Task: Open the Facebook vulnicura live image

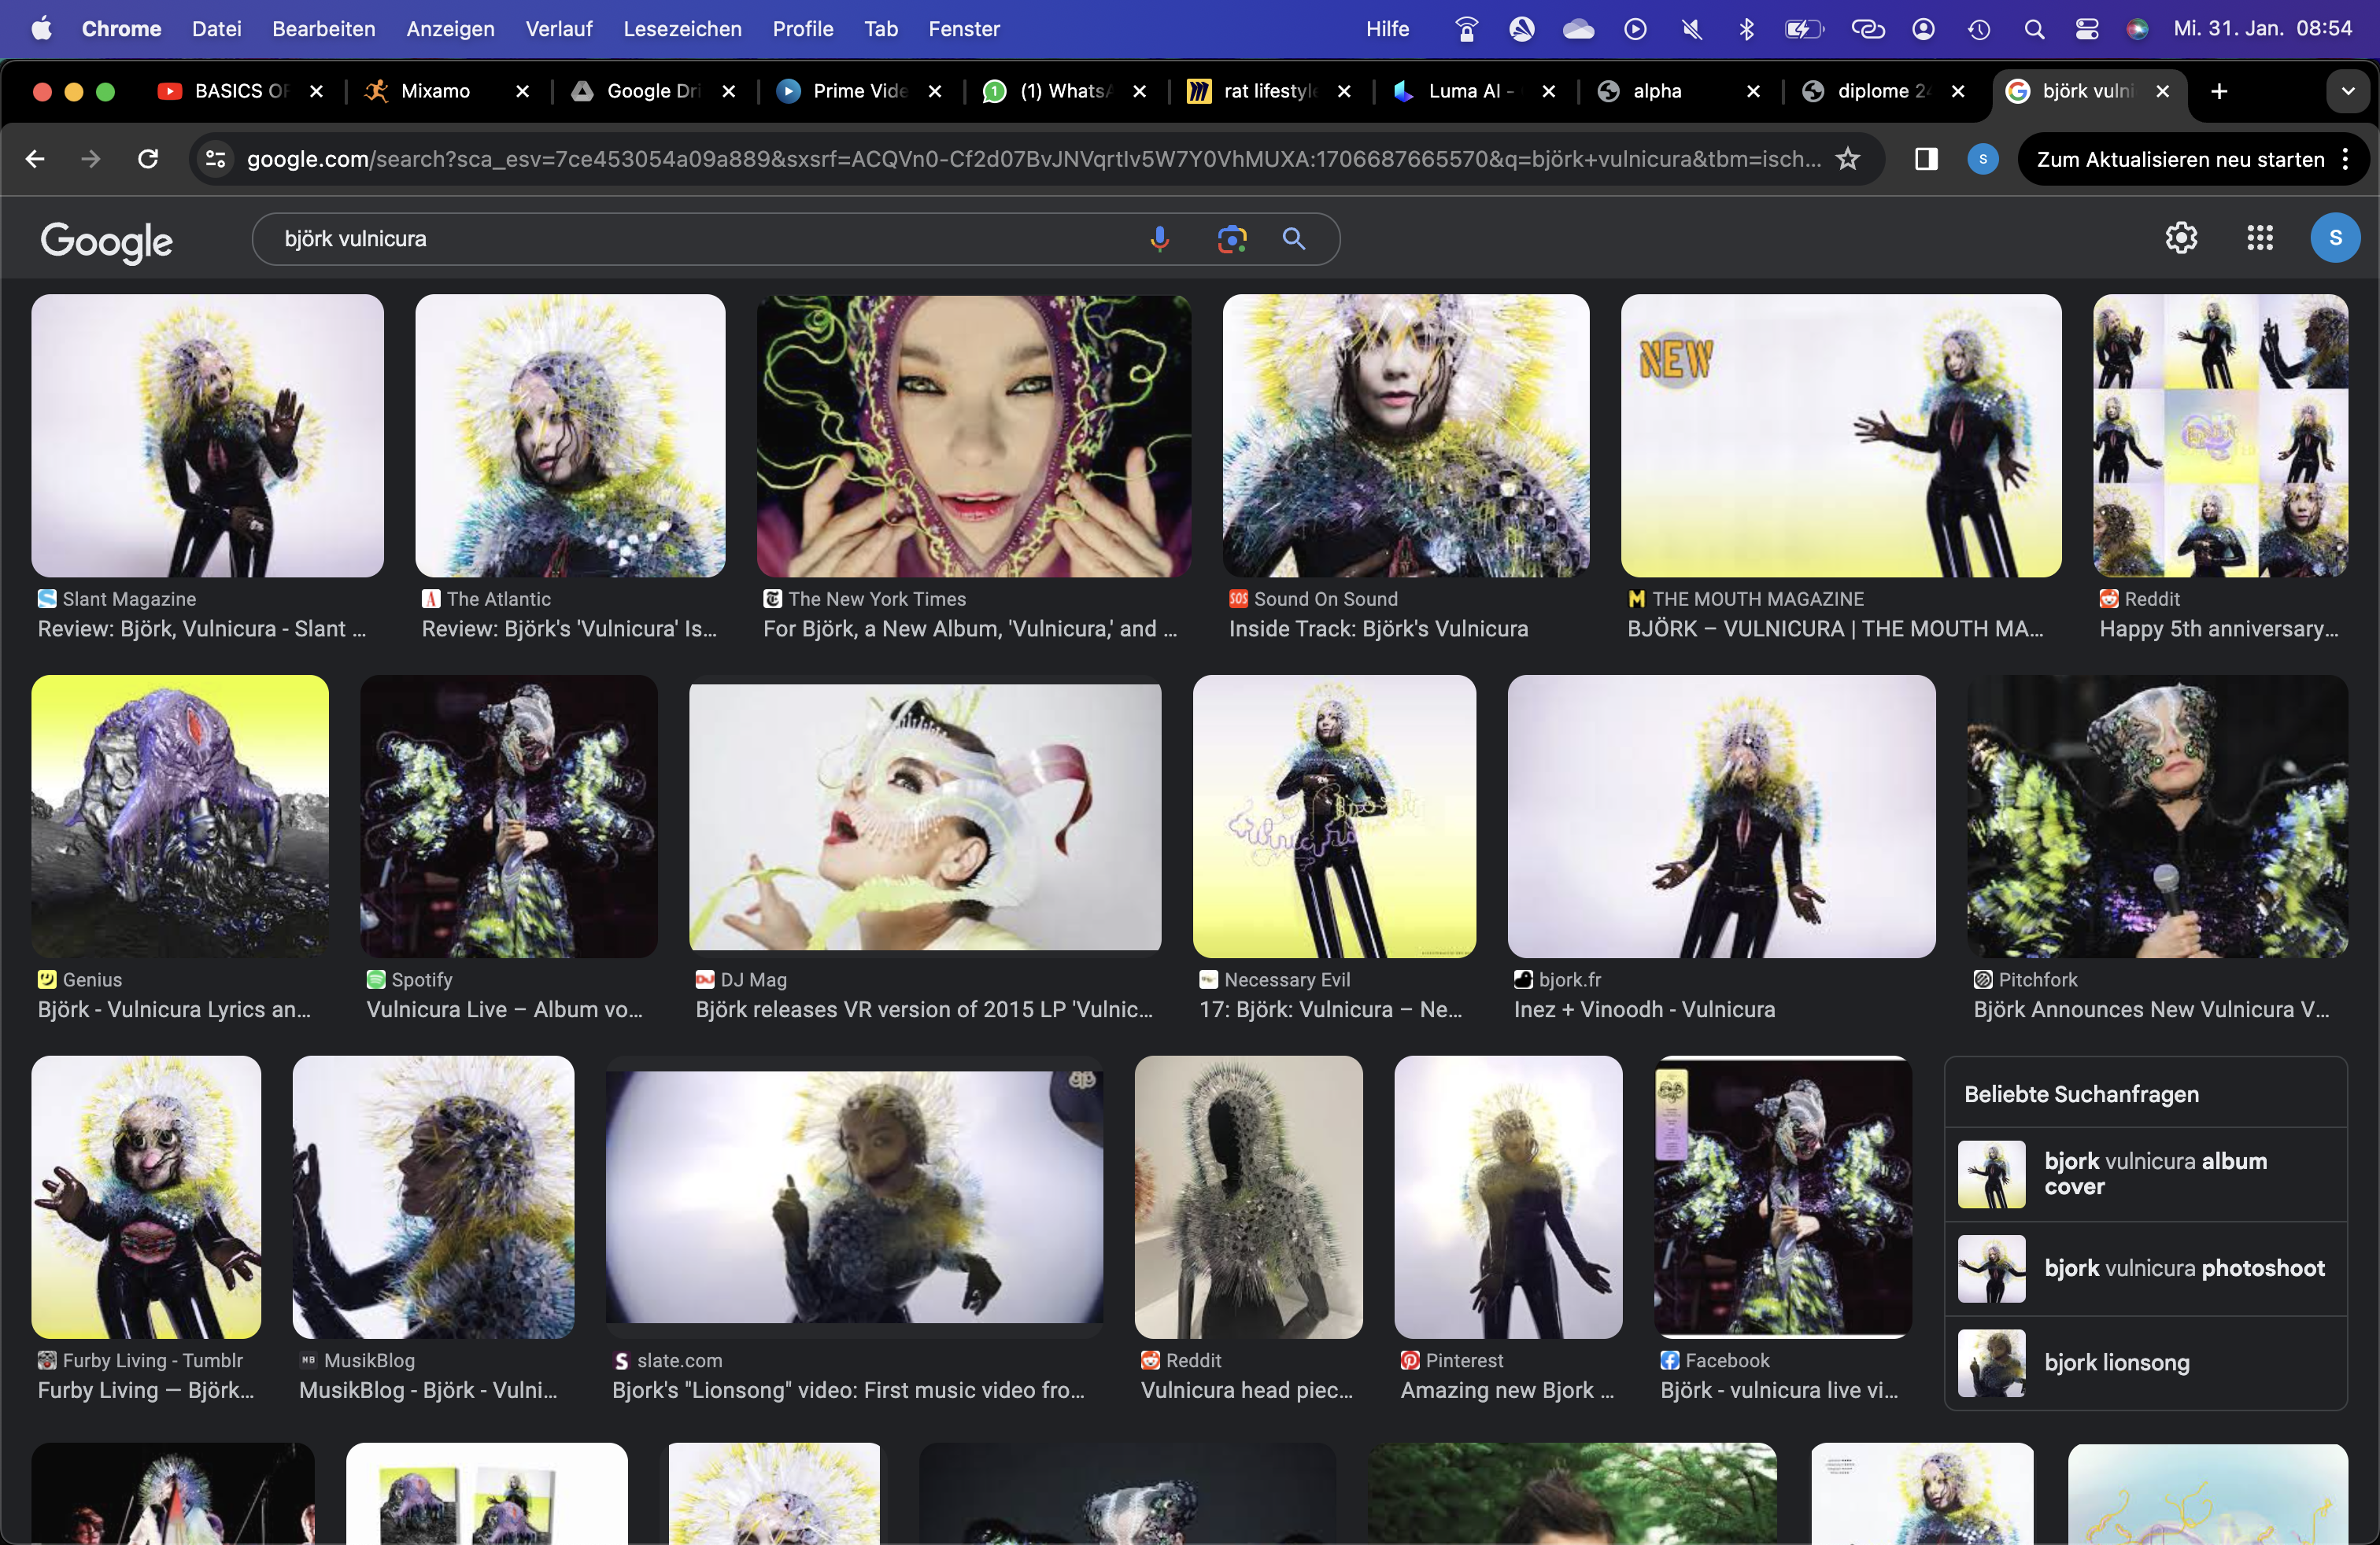Action: pyautogui.click(x=1782, y=1197)
